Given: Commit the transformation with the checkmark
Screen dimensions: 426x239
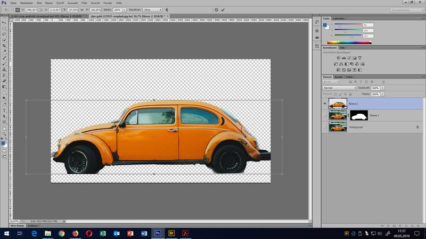Looking at the screenshot, I should click(x=223, y=10).
